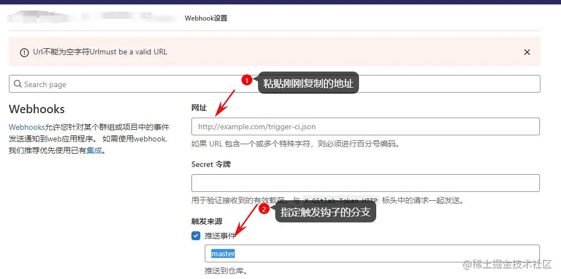
Task: Click the Webhook设置 breadcrumb
Action: pos(206,18)
